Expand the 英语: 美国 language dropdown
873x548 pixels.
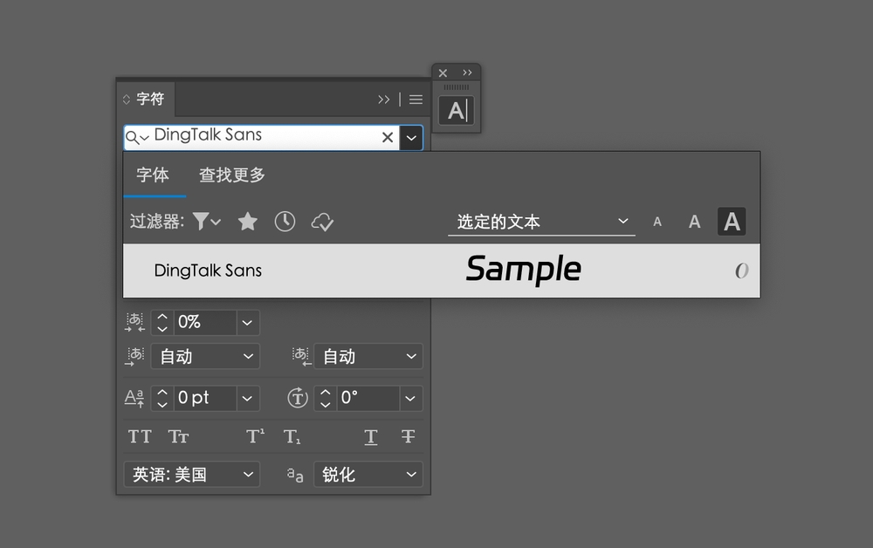[x=192, y=475]
